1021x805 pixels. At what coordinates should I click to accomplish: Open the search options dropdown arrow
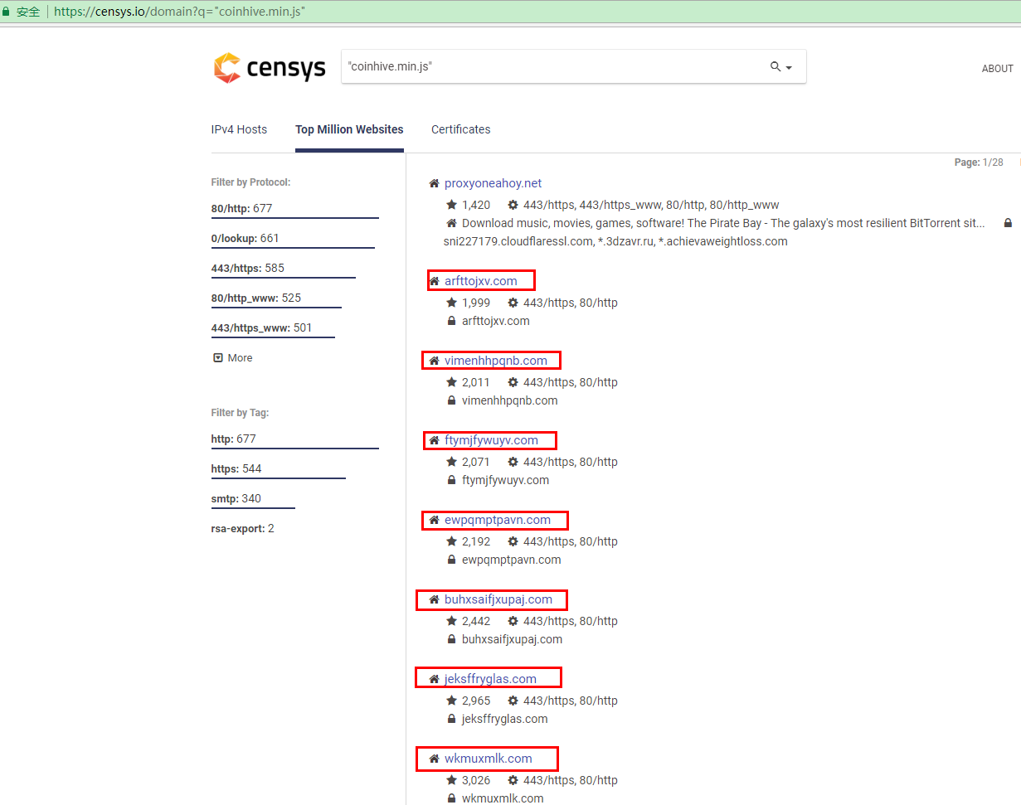tap(789, 68)
